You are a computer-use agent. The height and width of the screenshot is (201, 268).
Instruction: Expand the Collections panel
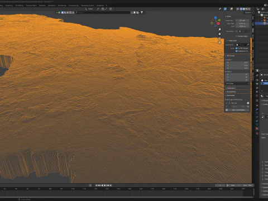[x=231, y=88]
